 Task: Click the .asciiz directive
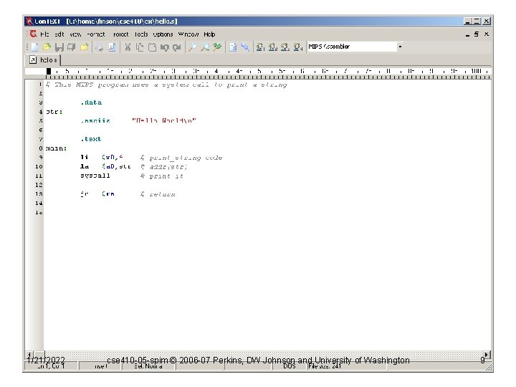click(x=95, y=121)
